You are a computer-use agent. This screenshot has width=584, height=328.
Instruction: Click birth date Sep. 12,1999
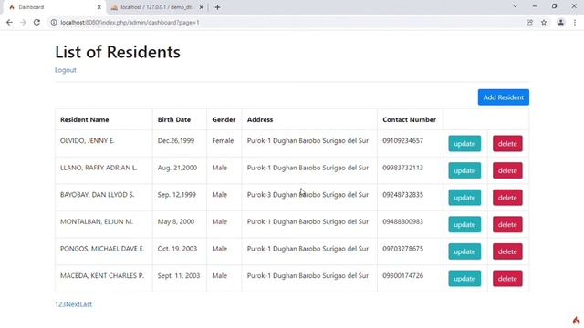point(176,194)
